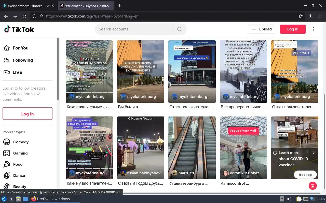
Task: Open the ВЧЕРА ВРЕМЕННО ЗАКРЫЛИ VEER MALL video
Action: tap(141, 72)
